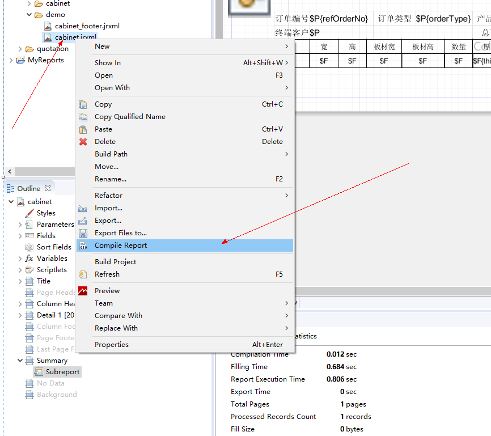
Task: Expand the Variables node
Action: (x=20, y=259)
